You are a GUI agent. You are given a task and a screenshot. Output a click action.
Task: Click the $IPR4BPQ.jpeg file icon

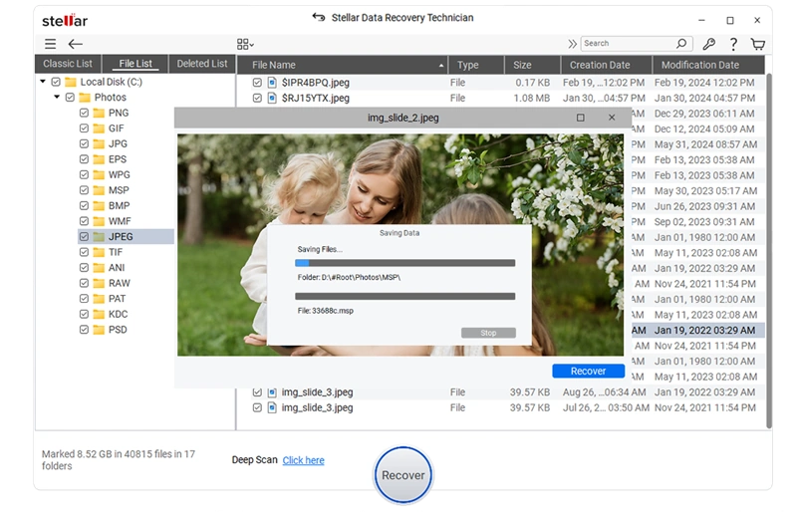point(272,83)
